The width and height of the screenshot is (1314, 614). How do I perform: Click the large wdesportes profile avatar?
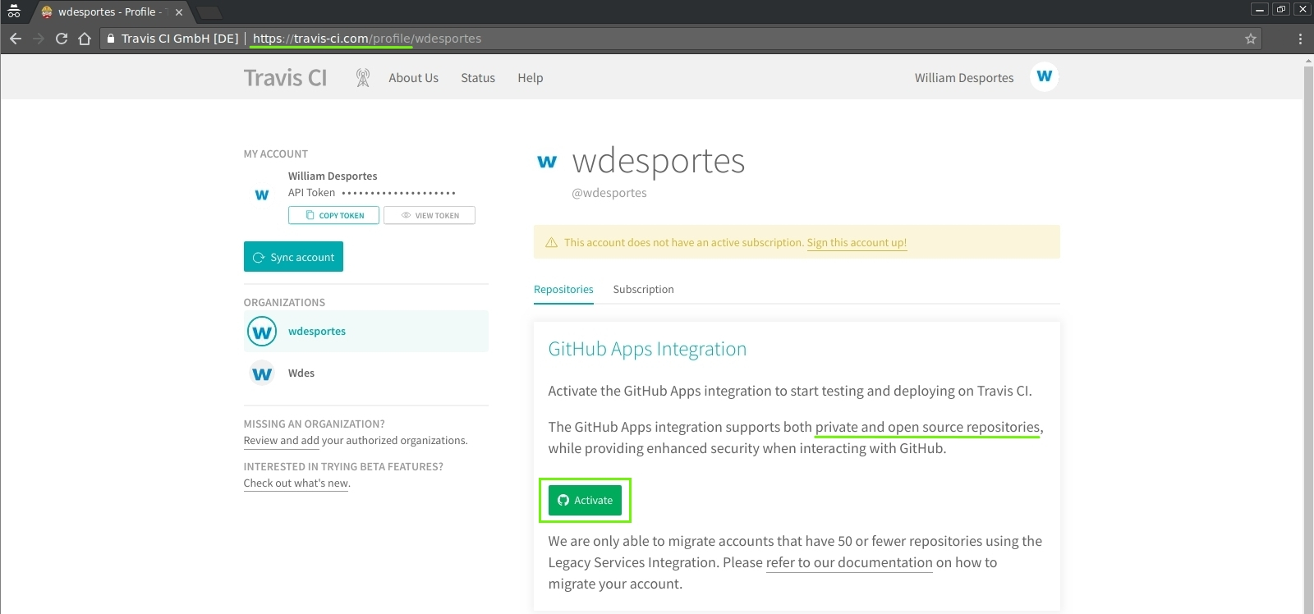click(547, 162)
